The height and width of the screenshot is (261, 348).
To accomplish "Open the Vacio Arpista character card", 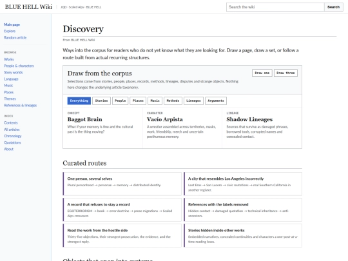I will coord(182,128).
